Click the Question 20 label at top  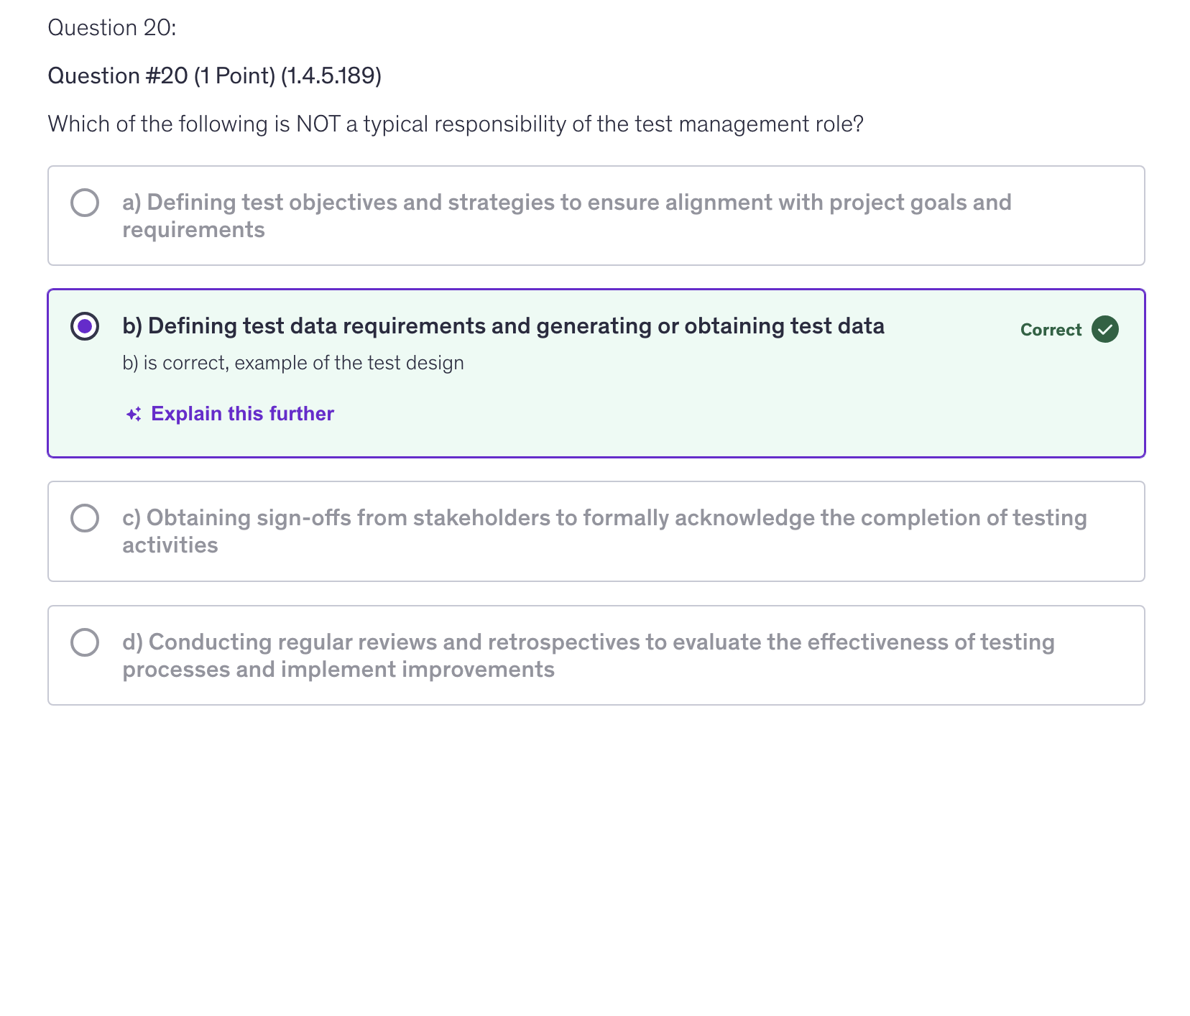[x=111, y=27]
